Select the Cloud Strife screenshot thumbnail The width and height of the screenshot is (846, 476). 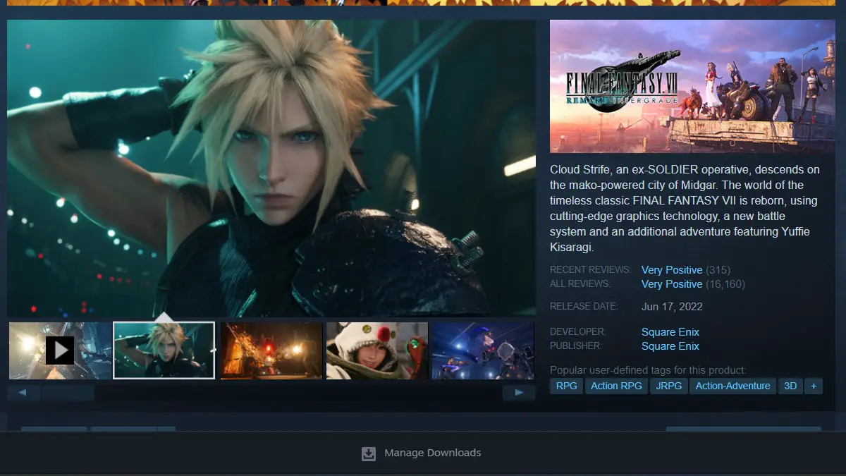coord(164,350)
